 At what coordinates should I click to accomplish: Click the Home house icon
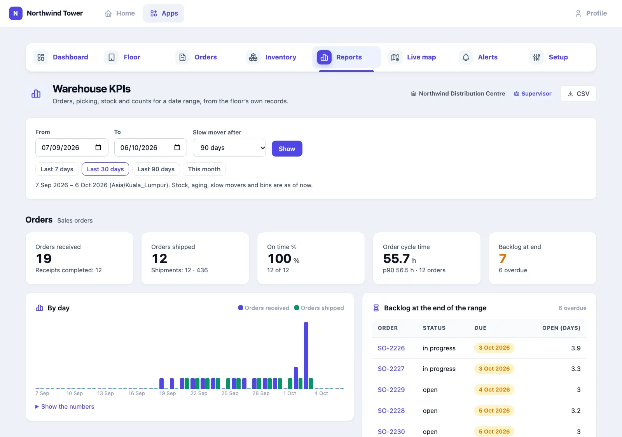(108, 14)
